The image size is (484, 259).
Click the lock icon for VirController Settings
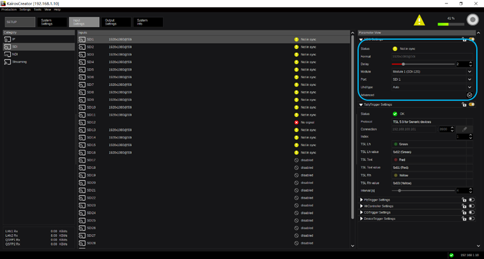click(x=464, y=206)
